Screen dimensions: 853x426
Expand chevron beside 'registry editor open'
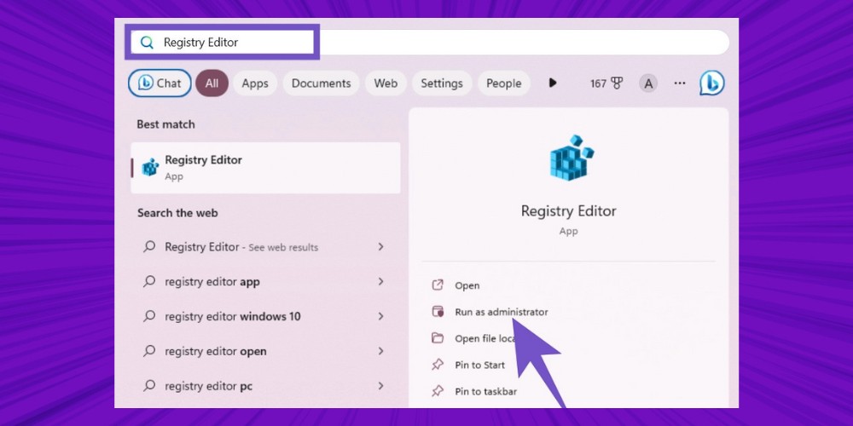click(380, 351)
